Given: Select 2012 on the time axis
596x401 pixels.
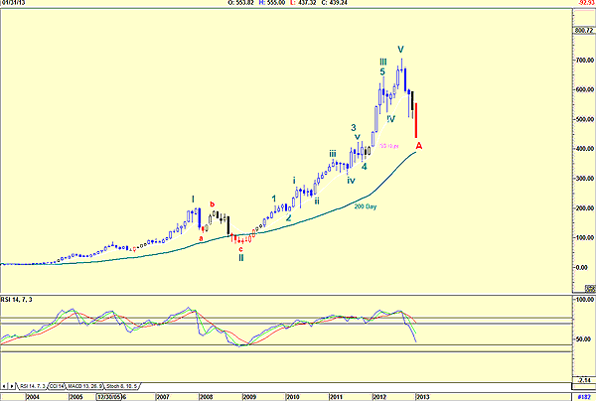Looking at the screenshot, I should pos(378,395).
